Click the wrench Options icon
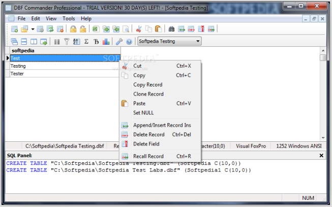This screenshot has height=207, width=332. 119,42
